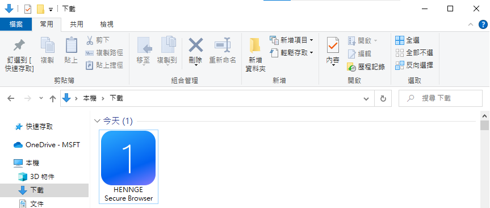Viewport: 490px width, 208px height.
Task: Click the 歷程記錄 history icon
Action: click(351, 66)
